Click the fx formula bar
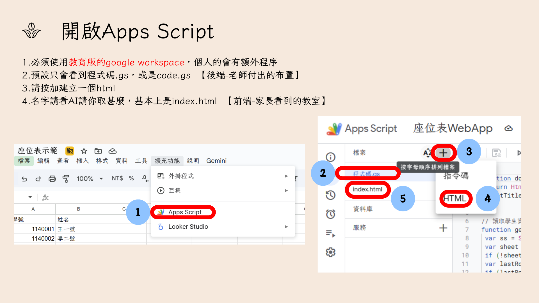The height and width of the screenshot is (303, 539). tap(45, 198)
